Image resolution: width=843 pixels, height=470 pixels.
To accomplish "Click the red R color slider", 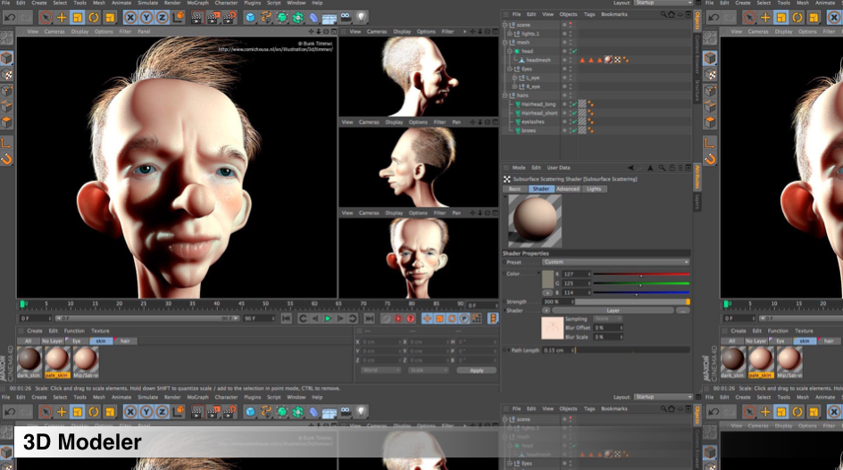I will (641, 275).
